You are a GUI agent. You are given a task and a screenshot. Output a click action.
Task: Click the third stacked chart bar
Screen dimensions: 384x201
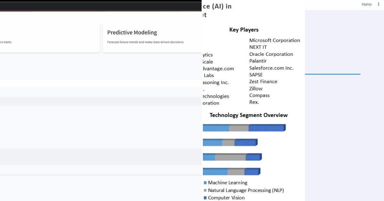coord(232,157)
